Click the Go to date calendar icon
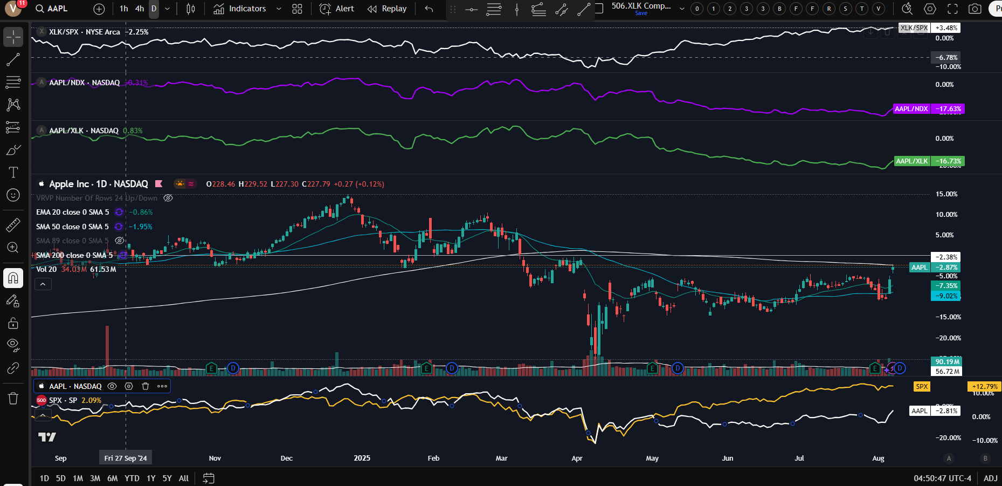This screenshot has width=1002, height=486. coord(209,478)
